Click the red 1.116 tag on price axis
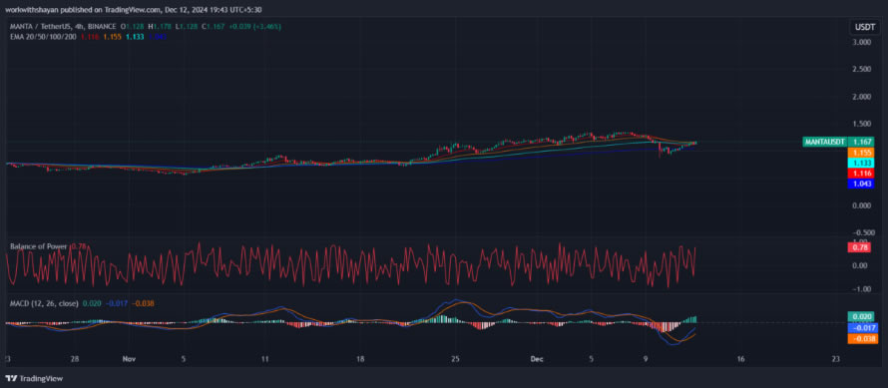The width and height of the screenshot is (888, 388). point(860,173)
